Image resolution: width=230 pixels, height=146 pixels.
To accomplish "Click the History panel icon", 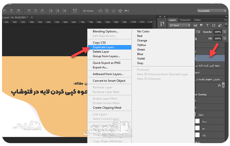I will pos(162,24).
